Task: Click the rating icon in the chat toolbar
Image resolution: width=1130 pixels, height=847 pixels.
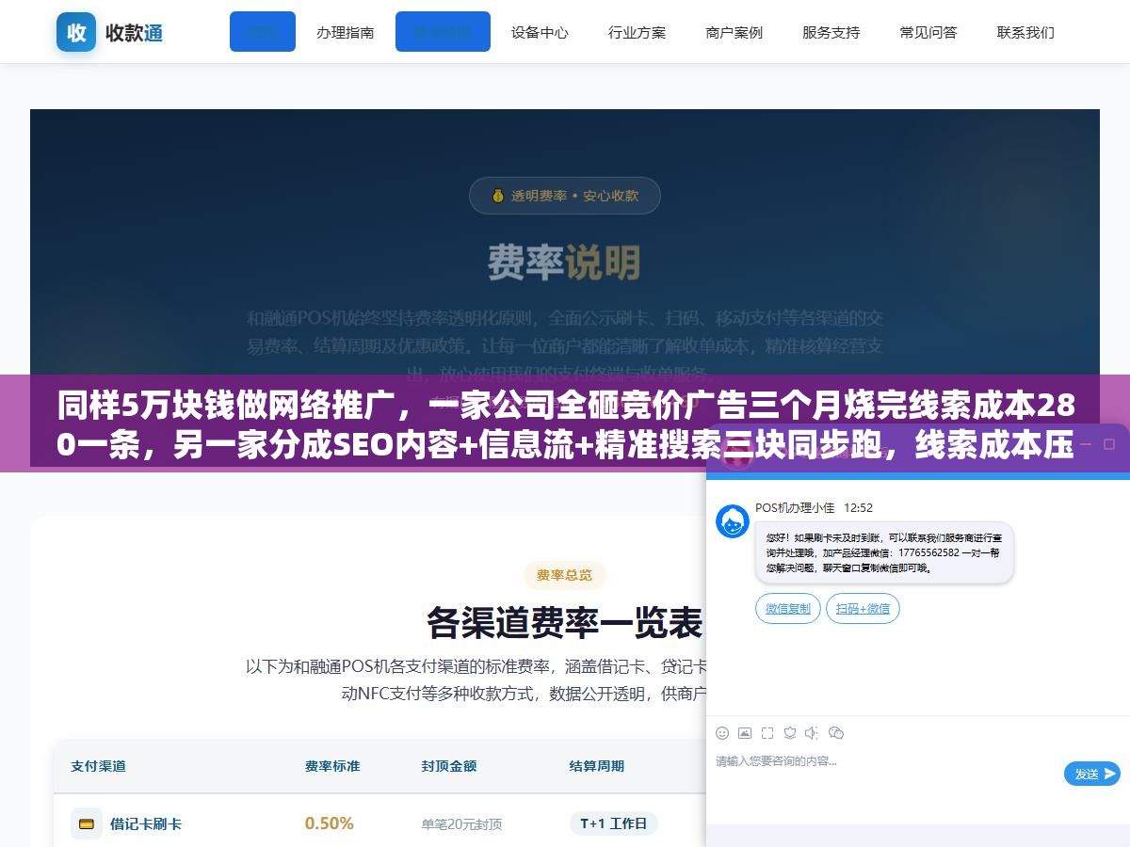Action: pos(790,733)
